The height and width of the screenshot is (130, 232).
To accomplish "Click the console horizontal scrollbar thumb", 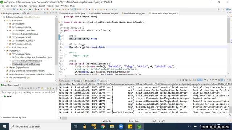I will click(64, 118).
